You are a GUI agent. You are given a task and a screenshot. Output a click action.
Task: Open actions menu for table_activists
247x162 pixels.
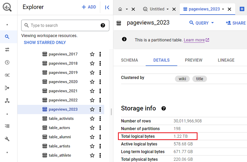click(100, 119)
